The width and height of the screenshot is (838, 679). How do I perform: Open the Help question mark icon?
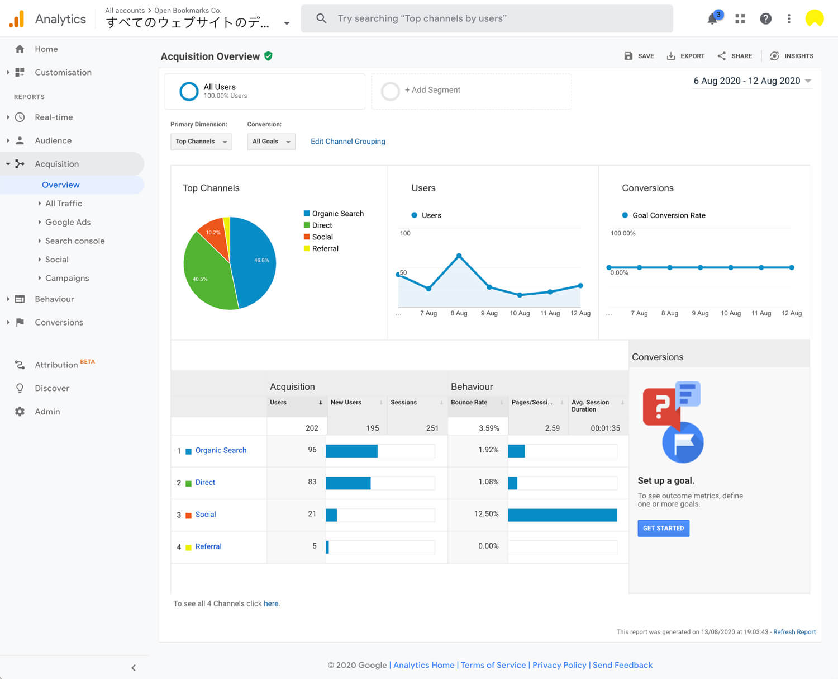pos(766,18)
